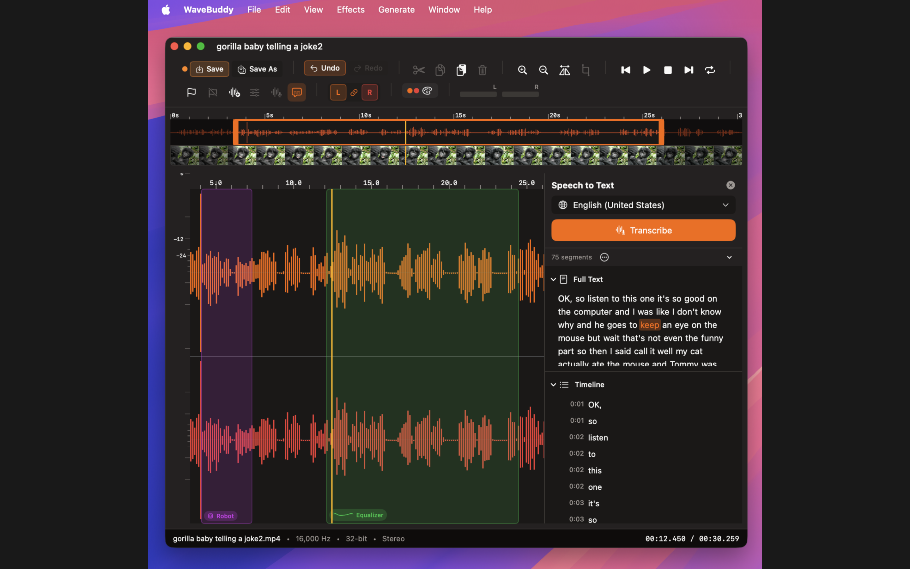Collapse the Full Text section
910x569 pixels.
554,279
